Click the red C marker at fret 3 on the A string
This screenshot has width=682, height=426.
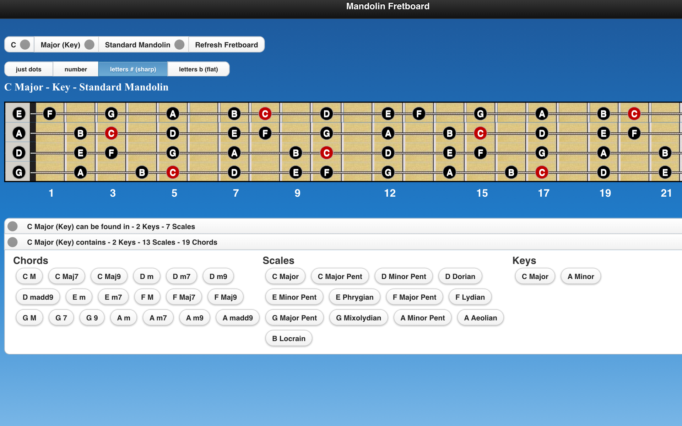pos(111,133)
